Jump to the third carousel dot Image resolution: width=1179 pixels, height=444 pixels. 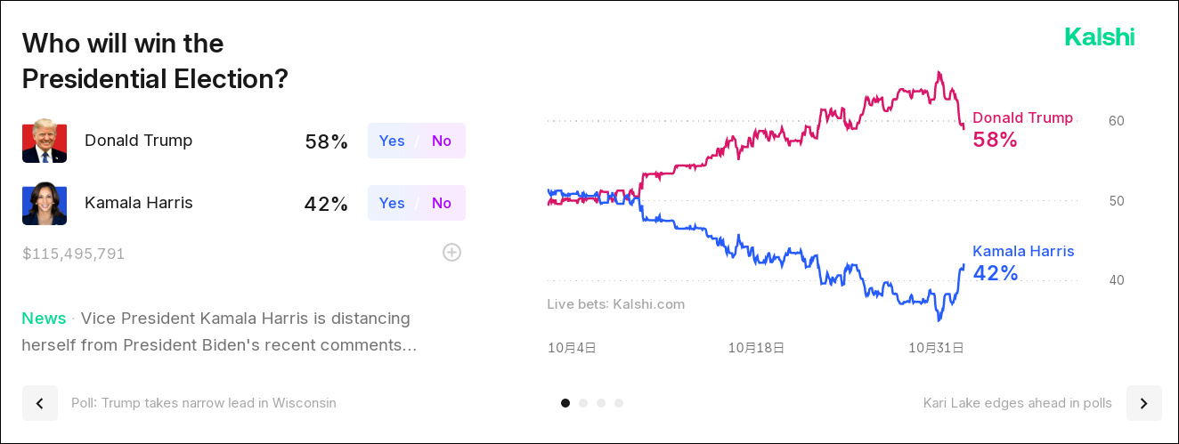coord(601,403)
